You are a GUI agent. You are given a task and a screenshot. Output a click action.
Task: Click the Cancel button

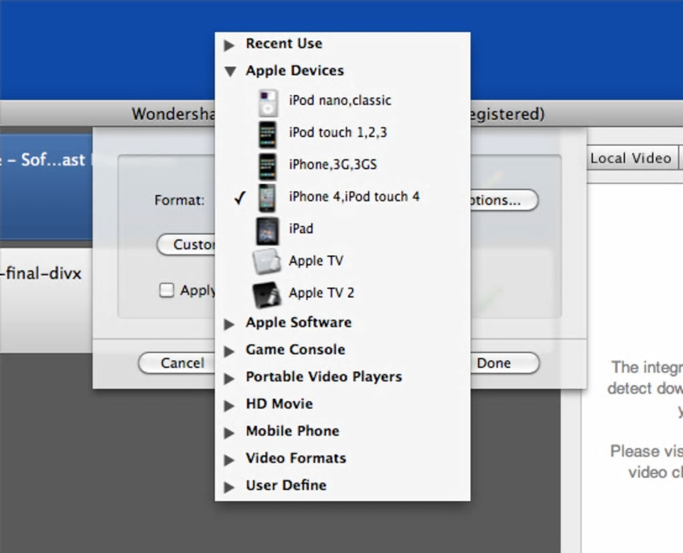(177, 363)
